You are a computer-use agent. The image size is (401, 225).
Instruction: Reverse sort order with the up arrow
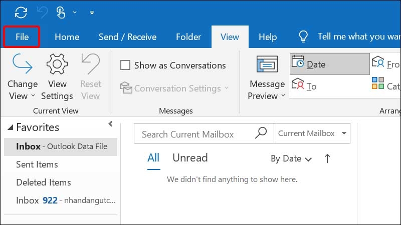(327, 158)
